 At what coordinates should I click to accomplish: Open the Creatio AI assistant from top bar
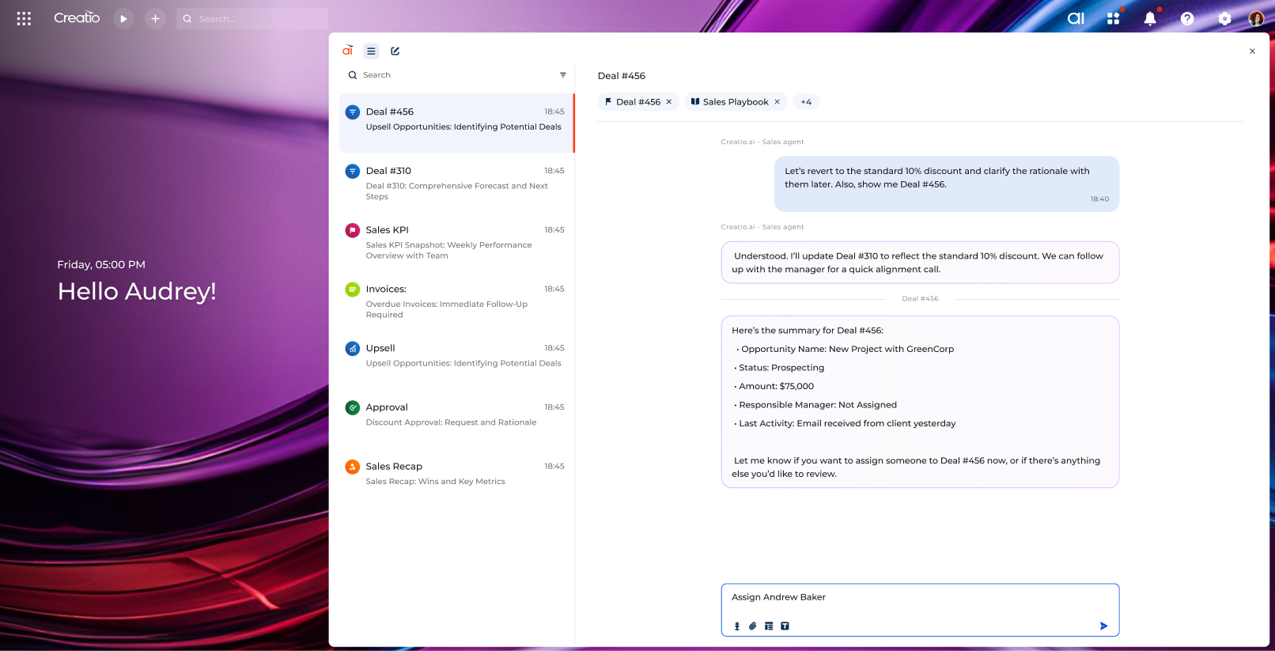click(1076, 18)
